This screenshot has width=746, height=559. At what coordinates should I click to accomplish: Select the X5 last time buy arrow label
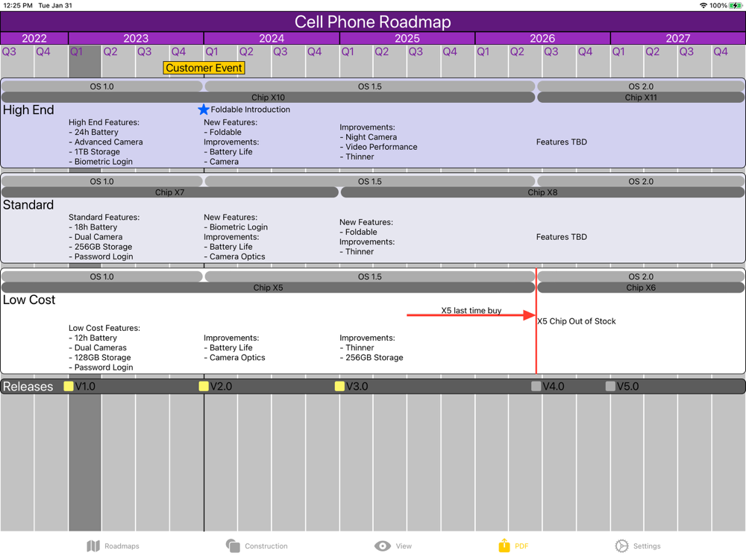pos(471,310)
